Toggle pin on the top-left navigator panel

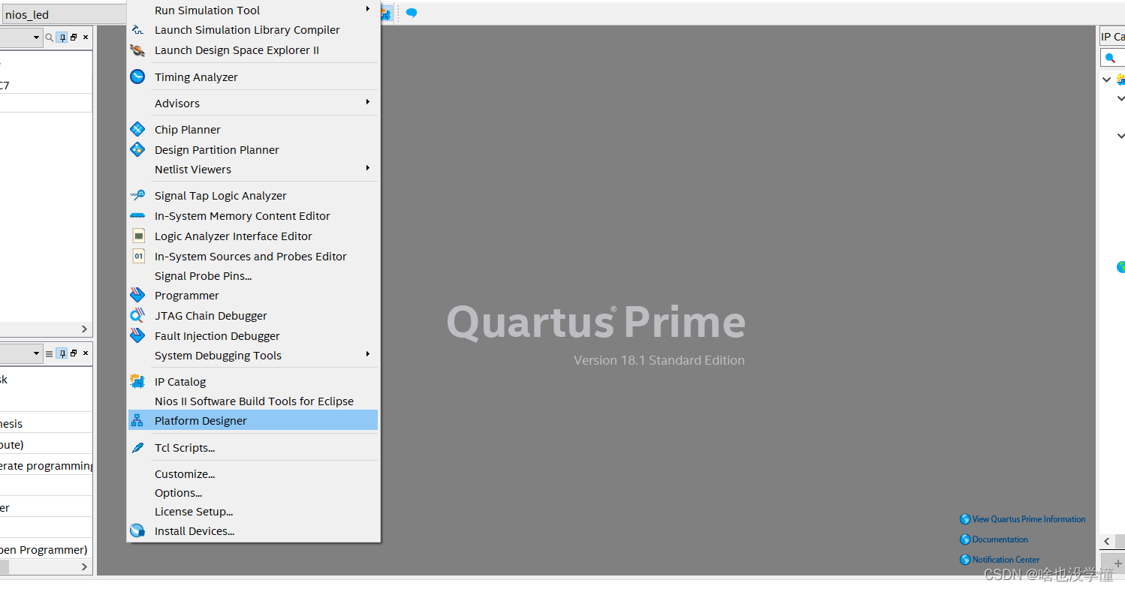pyautogui.click(x=62, y=37)
